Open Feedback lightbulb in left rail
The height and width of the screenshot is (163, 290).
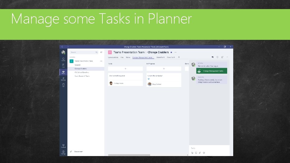[x=63, y=146]
